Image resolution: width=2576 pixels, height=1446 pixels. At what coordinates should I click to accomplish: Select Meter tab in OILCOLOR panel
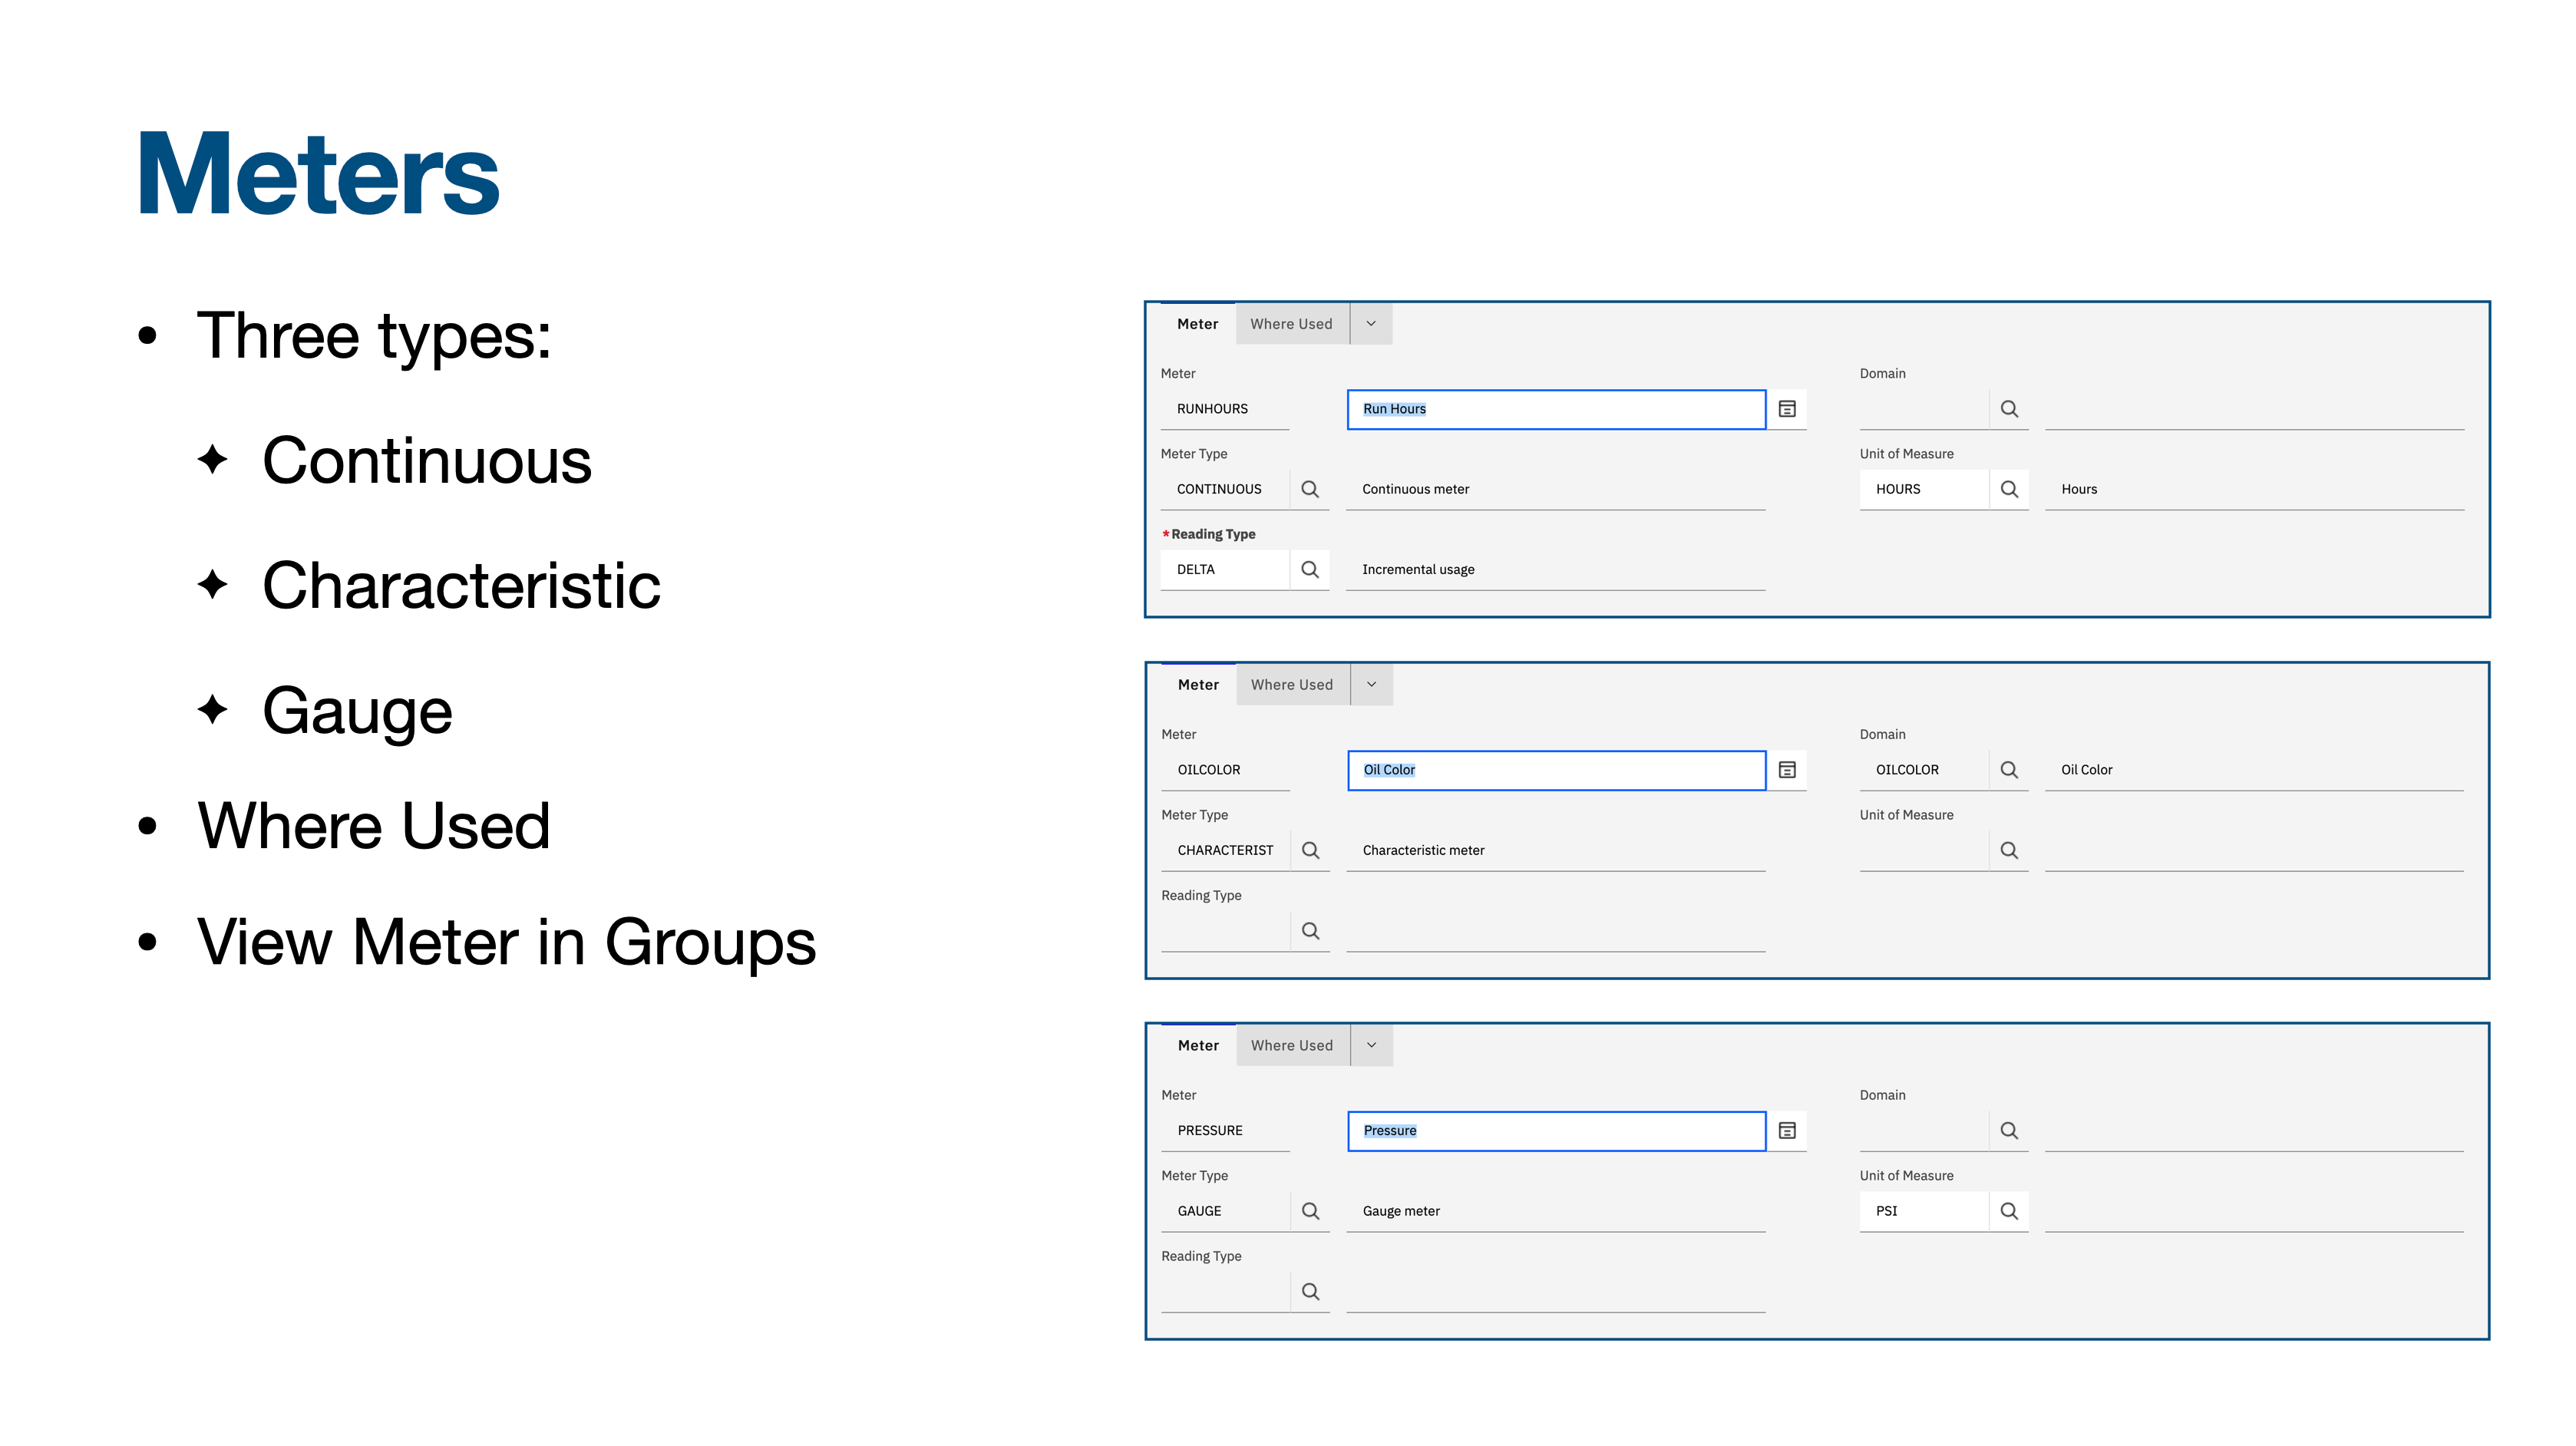[x=1198, y=685]
